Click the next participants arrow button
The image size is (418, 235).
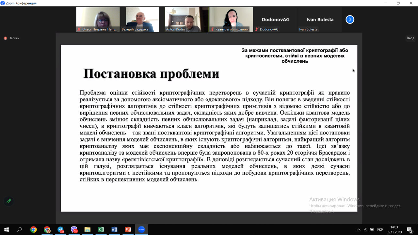pyautogui.click(x=350, y=20)
